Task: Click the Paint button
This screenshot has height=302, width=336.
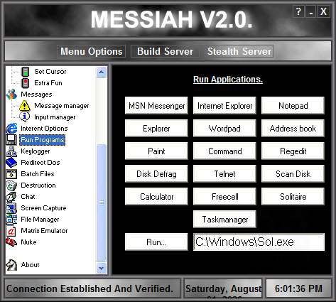Action: [x=156, y=151]
